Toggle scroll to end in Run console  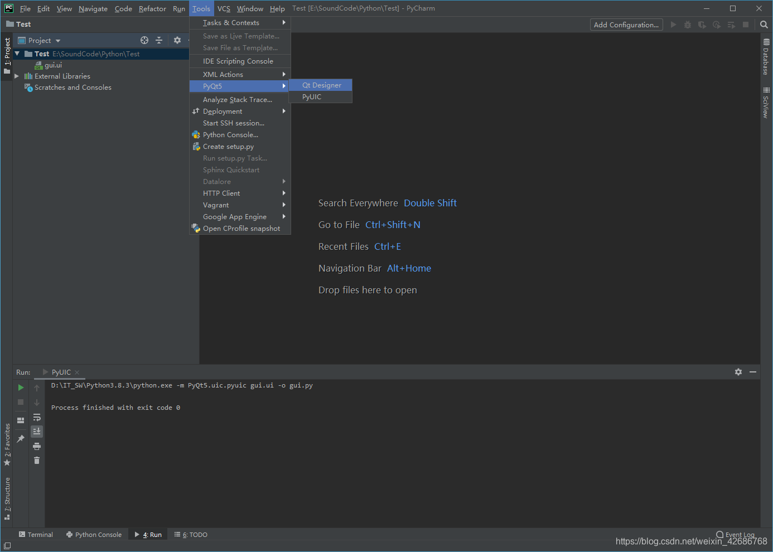pyautogui.click(x=37, y=432)
